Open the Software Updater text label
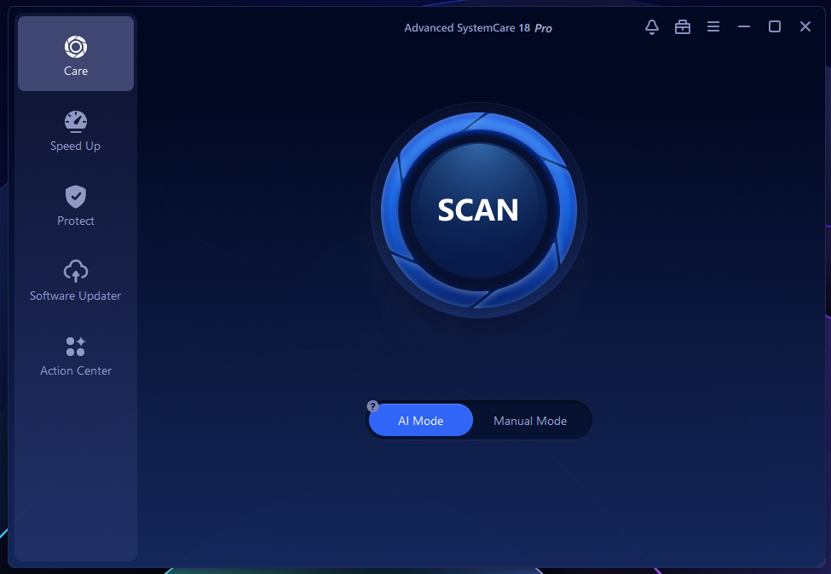The width and height of the screenshot is (831, 574). (76, 296)
